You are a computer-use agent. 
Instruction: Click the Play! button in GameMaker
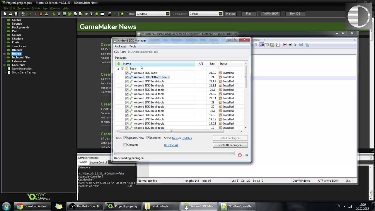tap(249, 14)
